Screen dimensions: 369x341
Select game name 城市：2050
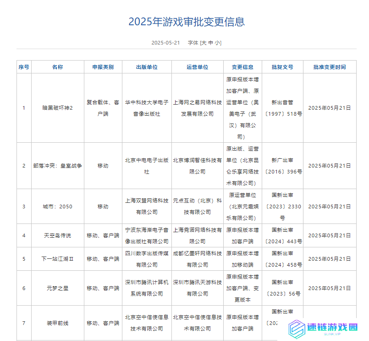coord(58,207)
